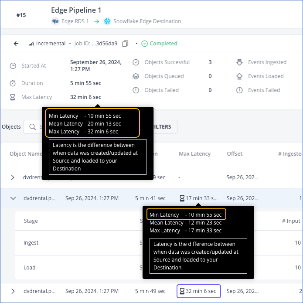
Task: Expand the first dvdrental object row
Action: pos(13,177)
